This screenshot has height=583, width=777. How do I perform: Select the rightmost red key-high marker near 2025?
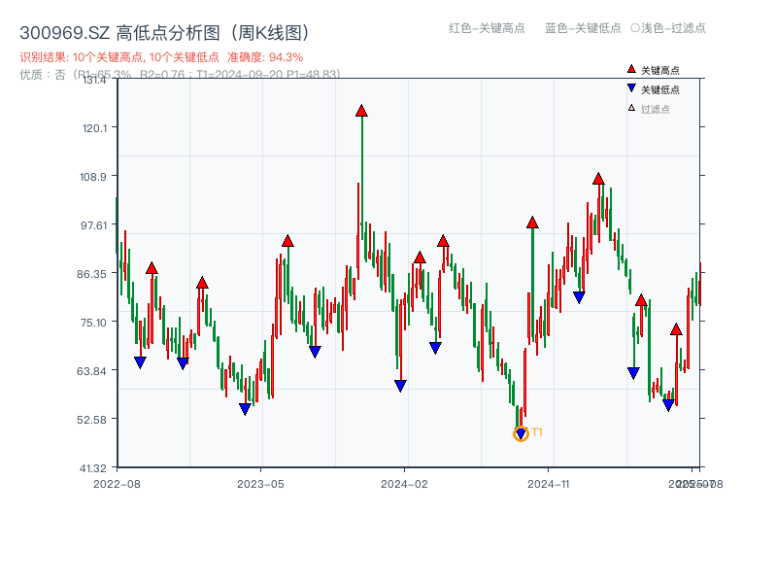pyautogui.click(x=676, y=329)
